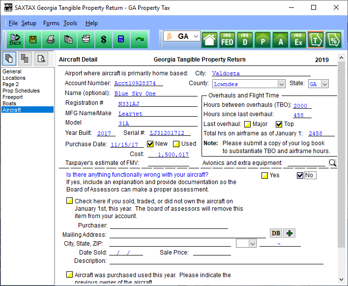The height and width of the screenshot is (286, 348).
Task: Click the green arrow toolbar icon
Action: 139,40
